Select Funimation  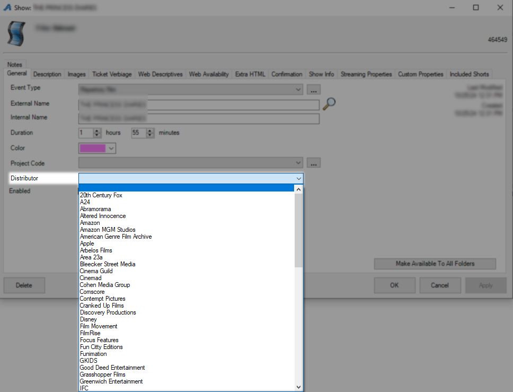point(187,354)
